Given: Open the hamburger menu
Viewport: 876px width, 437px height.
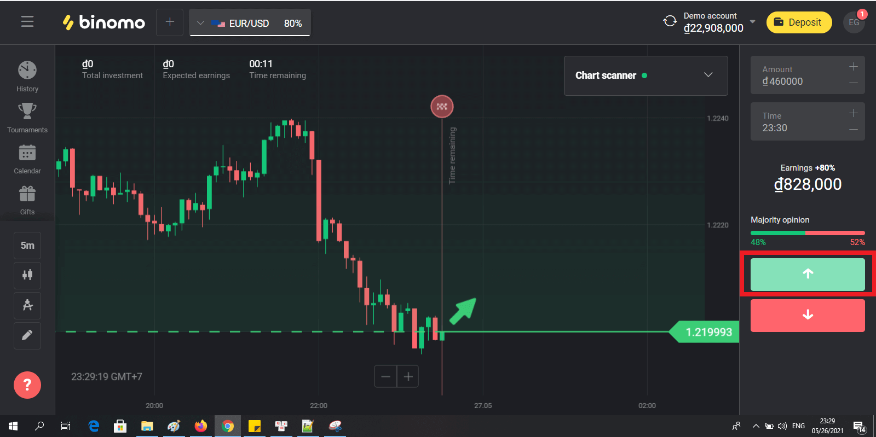Looking at the screenshot, I should click(x=27, y=22).
